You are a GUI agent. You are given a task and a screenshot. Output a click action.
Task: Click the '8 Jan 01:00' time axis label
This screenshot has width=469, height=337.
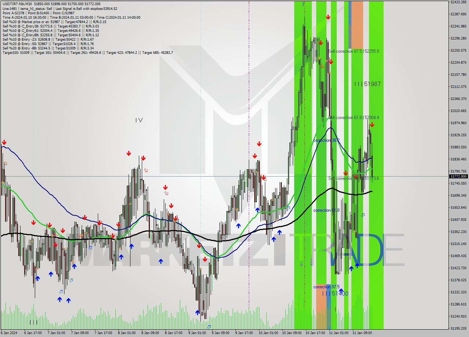(x=126, y=333)
